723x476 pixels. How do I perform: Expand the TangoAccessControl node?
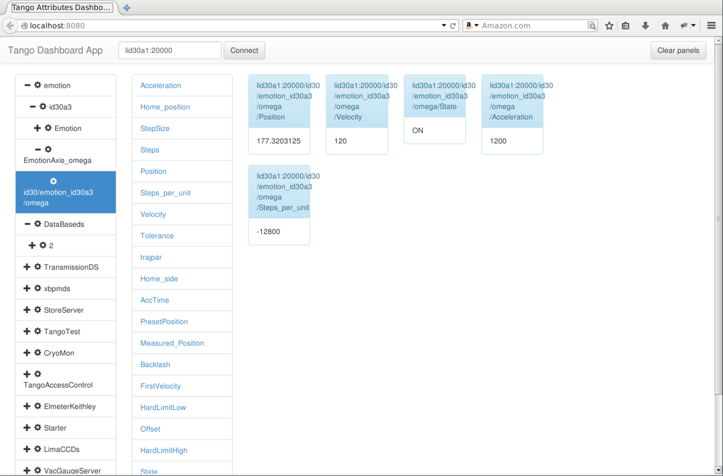point(27,374)
